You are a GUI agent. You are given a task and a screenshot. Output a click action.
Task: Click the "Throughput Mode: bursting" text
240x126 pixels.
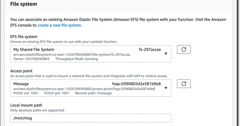click(76, 59)
